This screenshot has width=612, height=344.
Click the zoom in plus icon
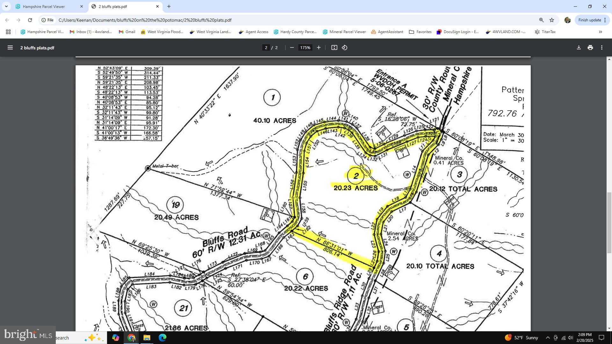(318, 47)
